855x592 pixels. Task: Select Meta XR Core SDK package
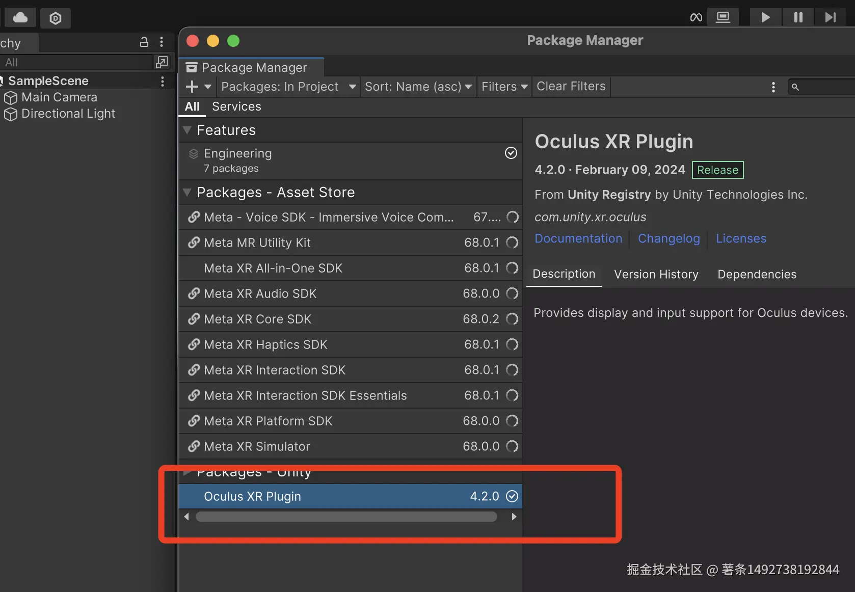257,319
